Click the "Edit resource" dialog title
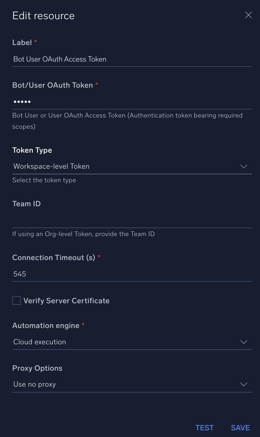Screen dimensions: 260x437 click(43, 16)
